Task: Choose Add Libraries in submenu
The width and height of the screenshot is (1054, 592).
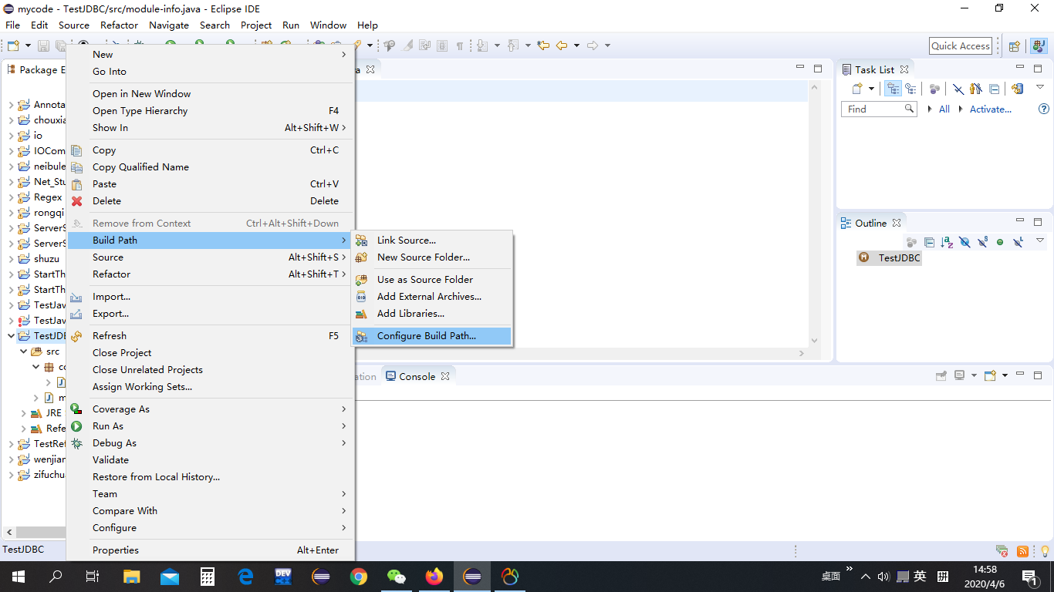Action: tap(432, 314)
